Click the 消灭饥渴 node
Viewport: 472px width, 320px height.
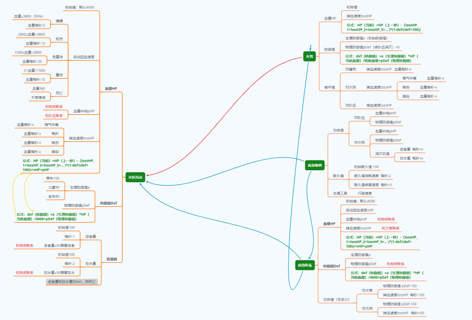tap(383, 154)
